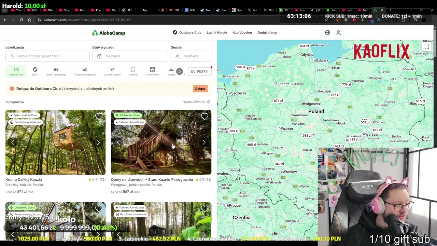Switch to the DRE browser tab
437x246 pixels.
coord(174,10)
